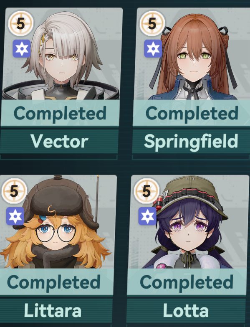Click Lotta's purple hexagram class icon
Screen dimensions: 250x327
147,216
